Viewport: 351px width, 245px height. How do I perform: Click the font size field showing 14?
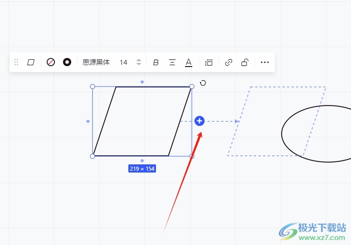[x=123, y=62]
